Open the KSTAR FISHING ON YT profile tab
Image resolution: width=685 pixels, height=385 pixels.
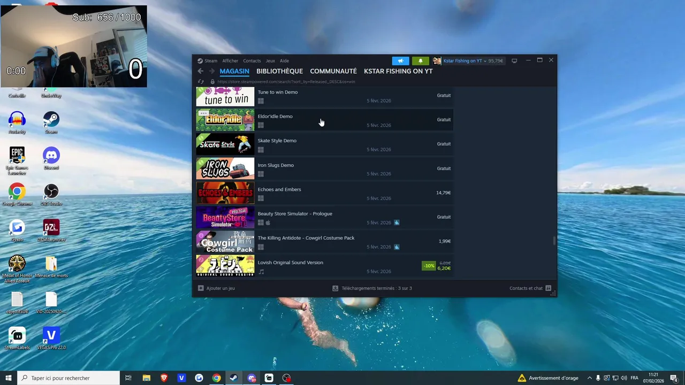click(x=398, y=71)
